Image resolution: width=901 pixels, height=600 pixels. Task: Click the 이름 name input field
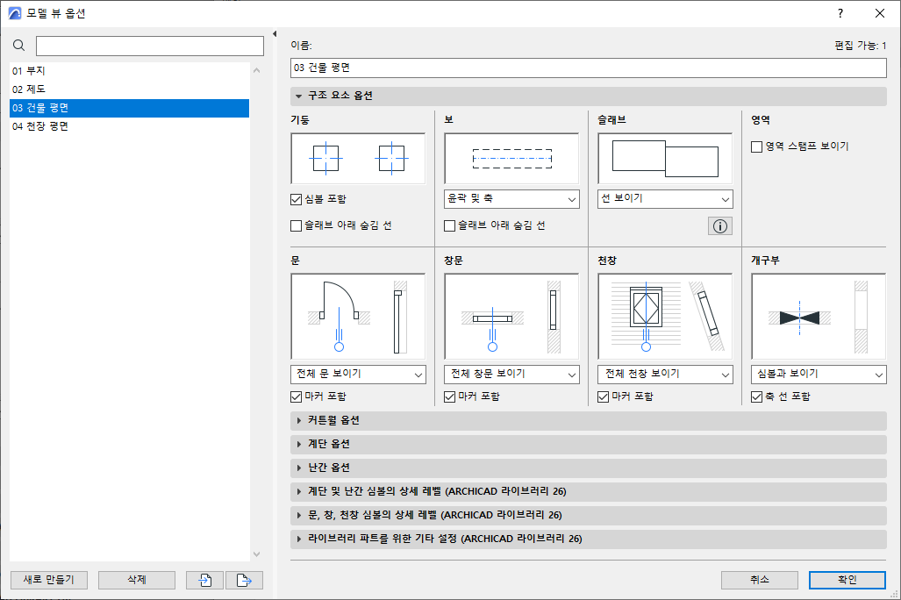[588, 68]
